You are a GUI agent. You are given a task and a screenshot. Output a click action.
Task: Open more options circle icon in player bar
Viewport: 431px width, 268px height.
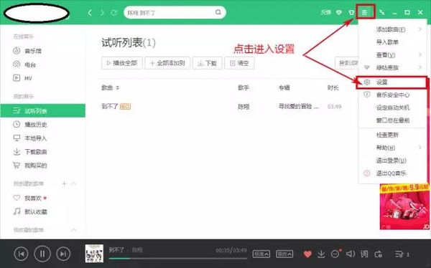coord(335,254)
